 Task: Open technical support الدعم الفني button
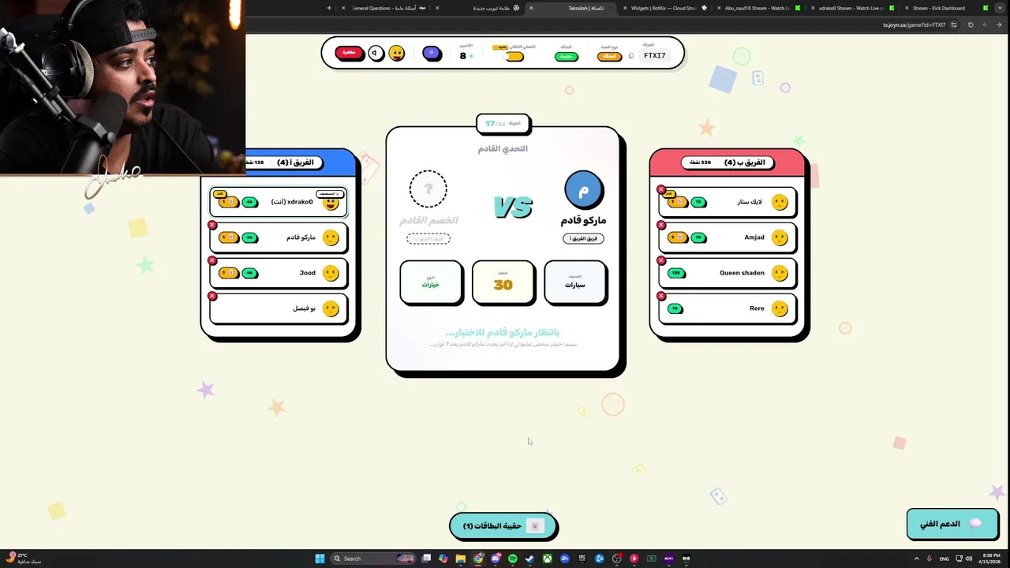coord(952,524)
